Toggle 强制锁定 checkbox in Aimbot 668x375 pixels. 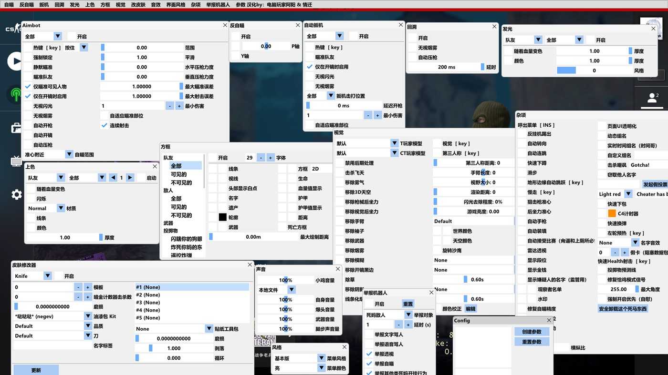(28, 57)
